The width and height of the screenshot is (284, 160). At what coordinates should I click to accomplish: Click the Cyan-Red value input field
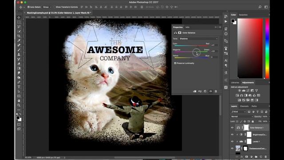[x=214, y=45]
